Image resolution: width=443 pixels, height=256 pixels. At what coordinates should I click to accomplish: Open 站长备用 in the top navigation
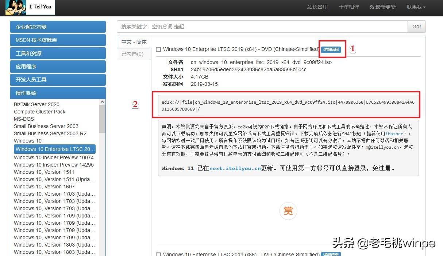(x=317, y=7)
